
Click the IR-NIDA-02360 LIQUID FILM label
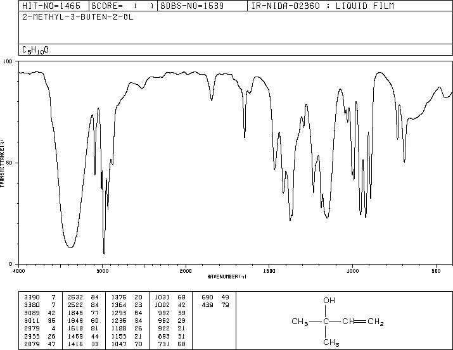point(322,6)
